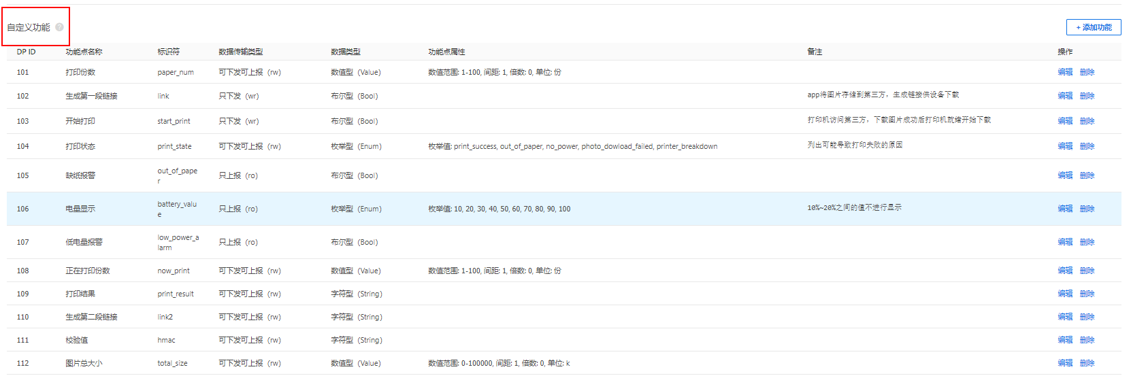Delete row 104 打印状态
Screen dimensions: 1131x378
(1087, 146)
